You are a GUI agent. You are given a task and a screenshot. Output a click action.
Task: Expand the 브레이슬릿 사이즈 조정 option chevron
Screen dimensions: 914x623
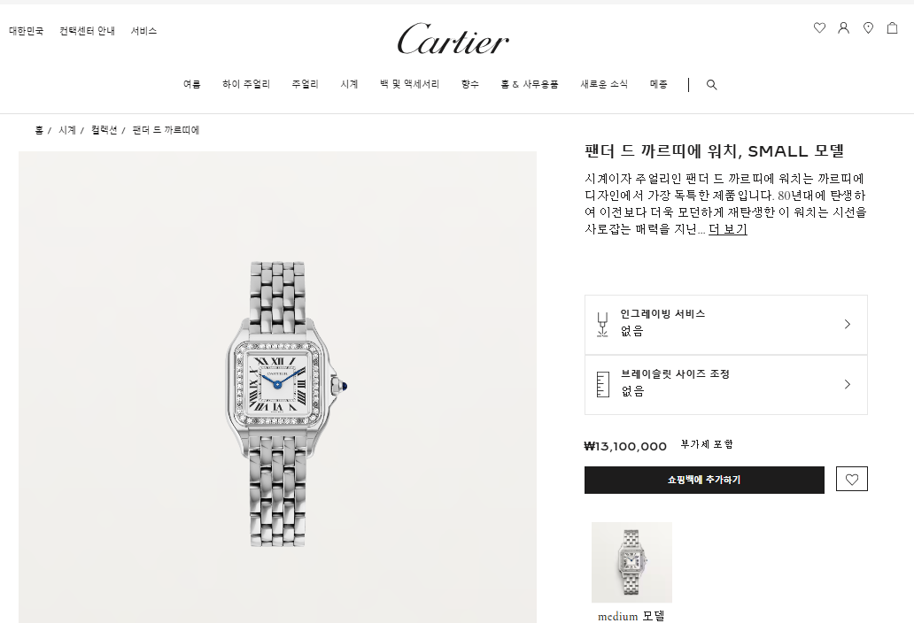(x=848, y=384)
